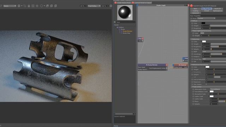Image resolution: width=226 pixels, height=127 pixels.
Task: Open the Beauty AOV dropdown in render view
Action: (10, 6)
